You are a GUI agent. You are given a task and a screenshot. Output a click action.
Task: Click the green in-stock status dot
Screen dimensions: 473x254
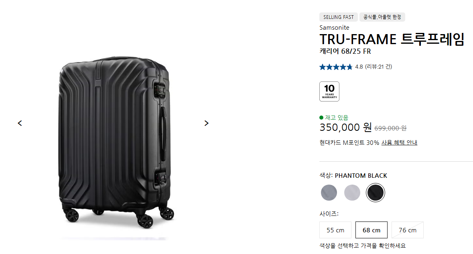pos(321,118)
